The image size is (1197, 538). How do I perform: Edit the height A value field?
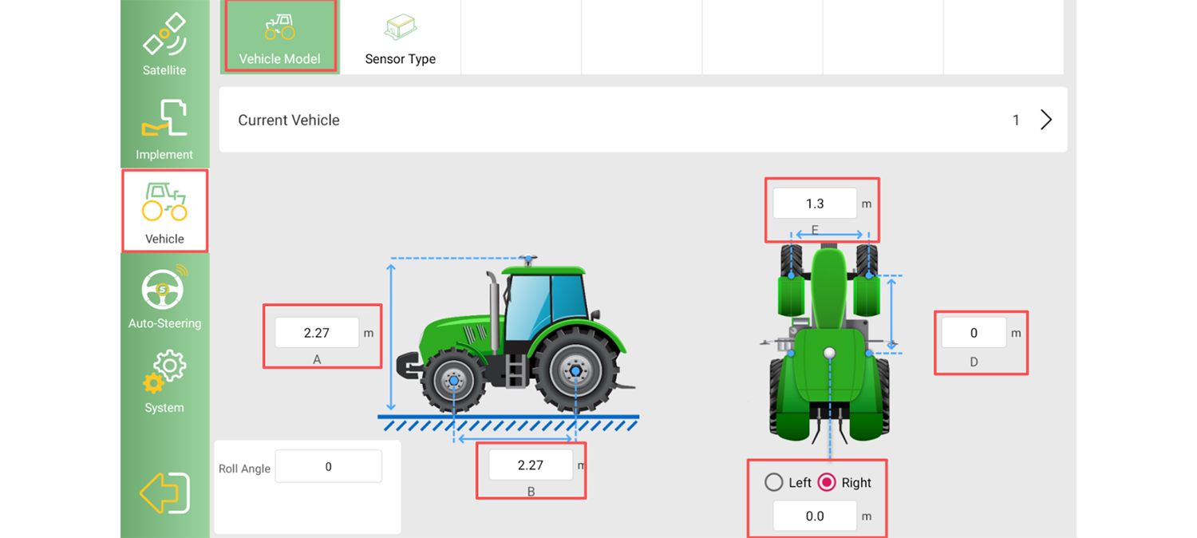[x=317, y=333]
